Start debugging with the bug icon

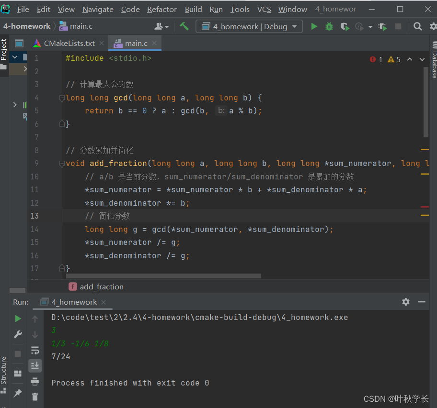pyautogui.click(x=329, y=27)
